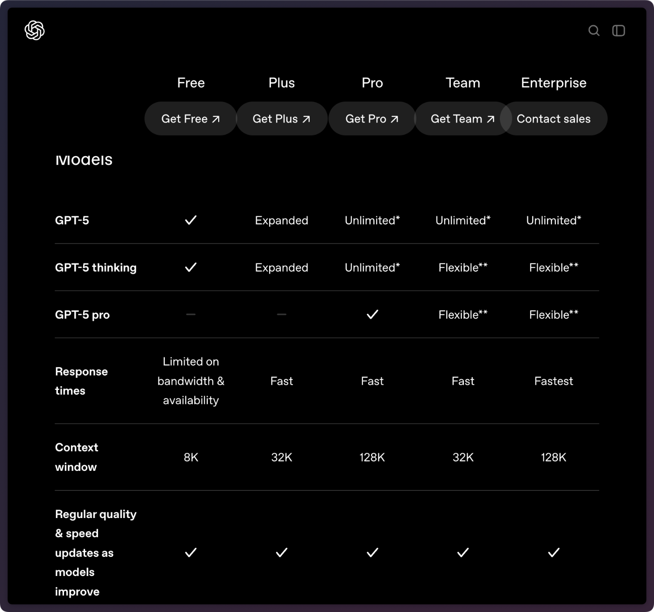
Task: Click the Fastest response time value
Action: coord(554,381)
